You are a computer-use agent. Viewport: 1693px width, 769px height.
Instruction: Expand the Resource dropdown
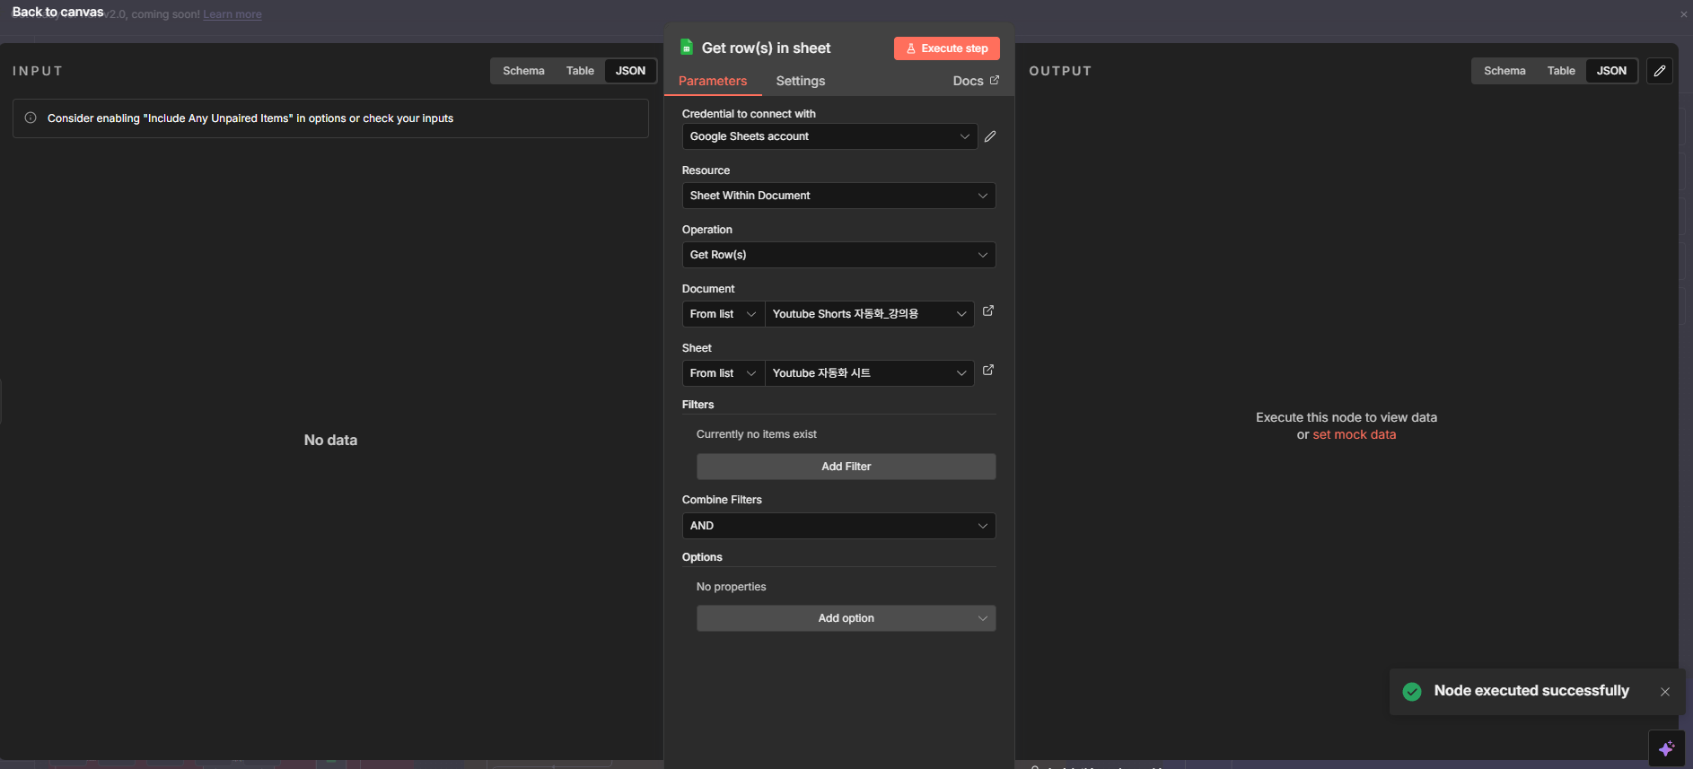(838, 196)
